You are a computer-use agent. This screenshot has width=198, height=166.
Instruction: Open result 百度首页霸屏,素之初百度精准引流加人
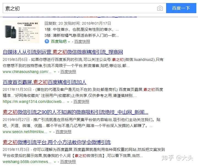point(45,82)
